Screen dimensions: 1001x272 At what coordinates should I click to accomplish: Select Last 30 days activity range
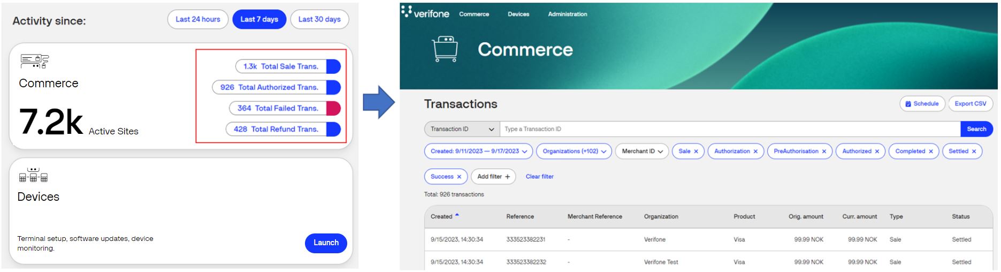coord(319,19)
